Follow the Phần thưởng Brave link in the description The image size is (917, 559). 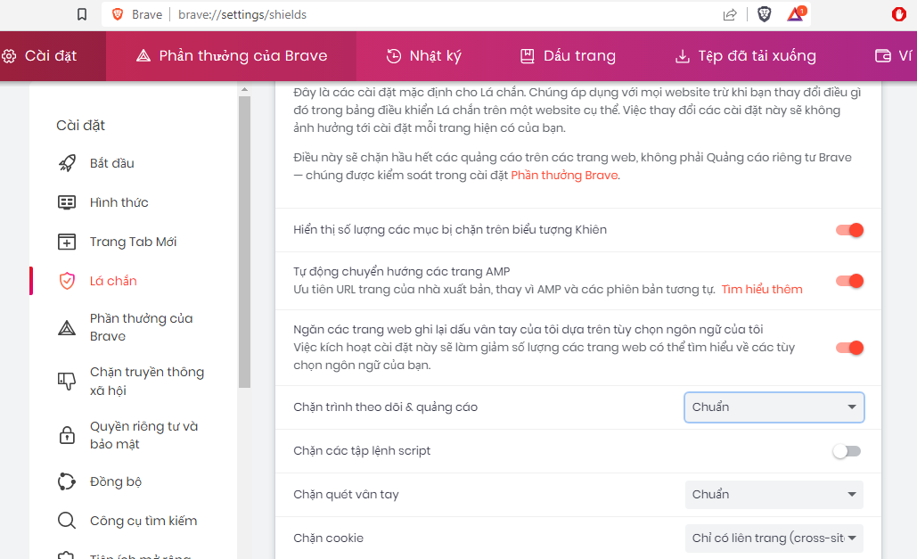(x=564, y=175)
